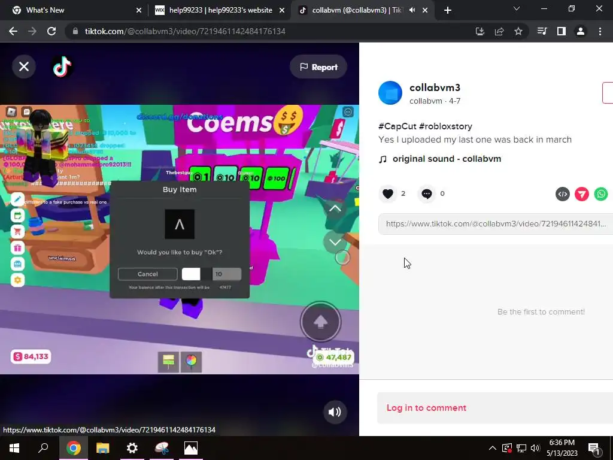Open media controls icon
Image resolution: width=613 pixels, height=460 pixels.
point(542,31)
